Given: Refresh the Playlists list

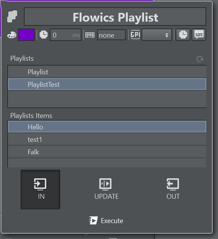Looking at the screenshot, I should click(200, 59).
